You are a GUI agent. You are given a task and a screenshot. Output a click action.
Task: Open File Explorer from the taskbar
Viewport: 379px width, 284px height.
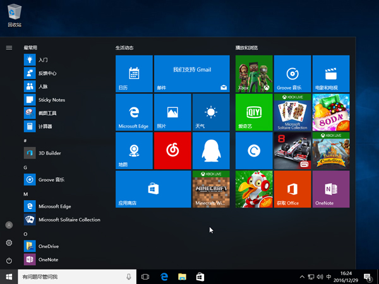pyautogui.click(x=182, y=277)
